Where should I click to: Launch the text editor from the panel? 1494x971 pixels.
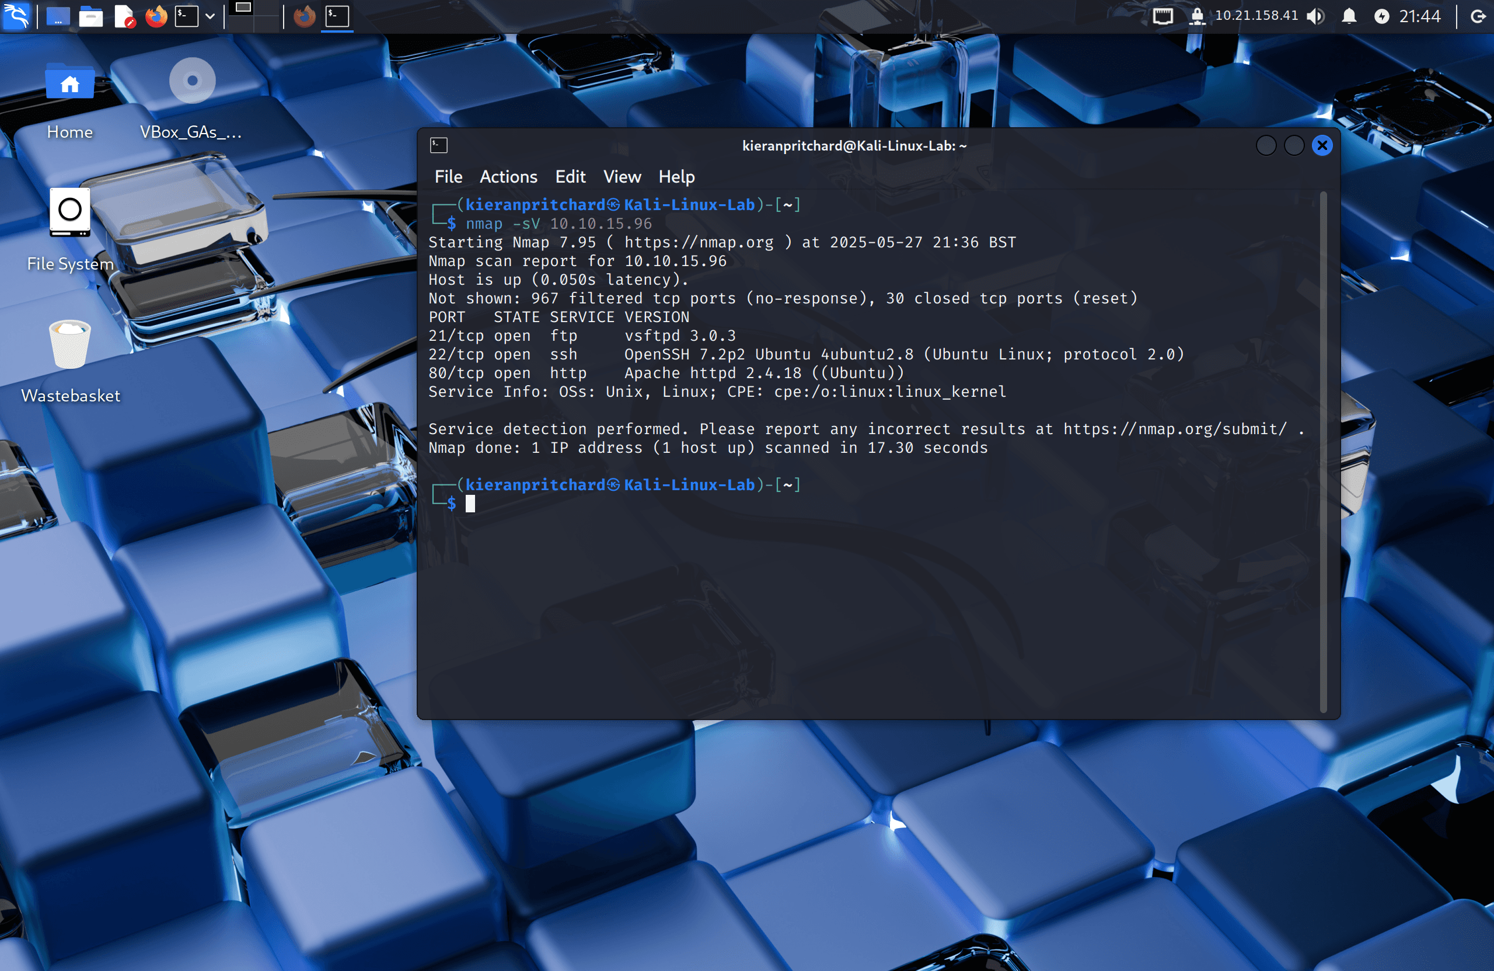(x=124, y=16)
